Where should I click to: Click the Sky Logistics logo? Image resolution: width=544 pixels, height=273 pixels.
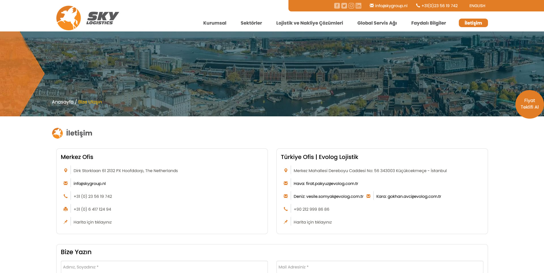click(x=88, y=18)
